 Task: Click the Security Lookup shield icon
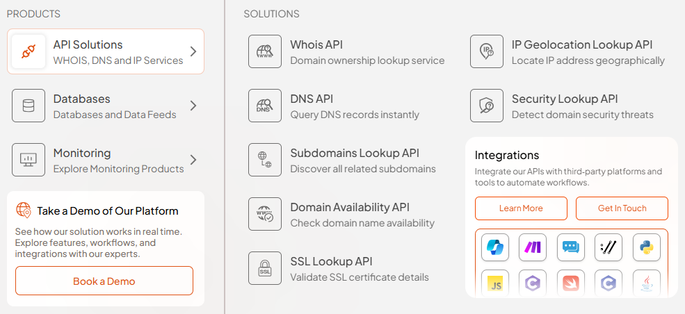pos(487,106)
